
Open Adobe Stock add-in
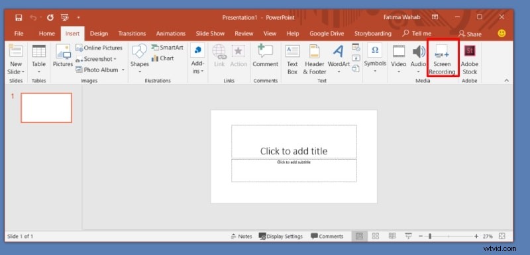tap(470, 59)
